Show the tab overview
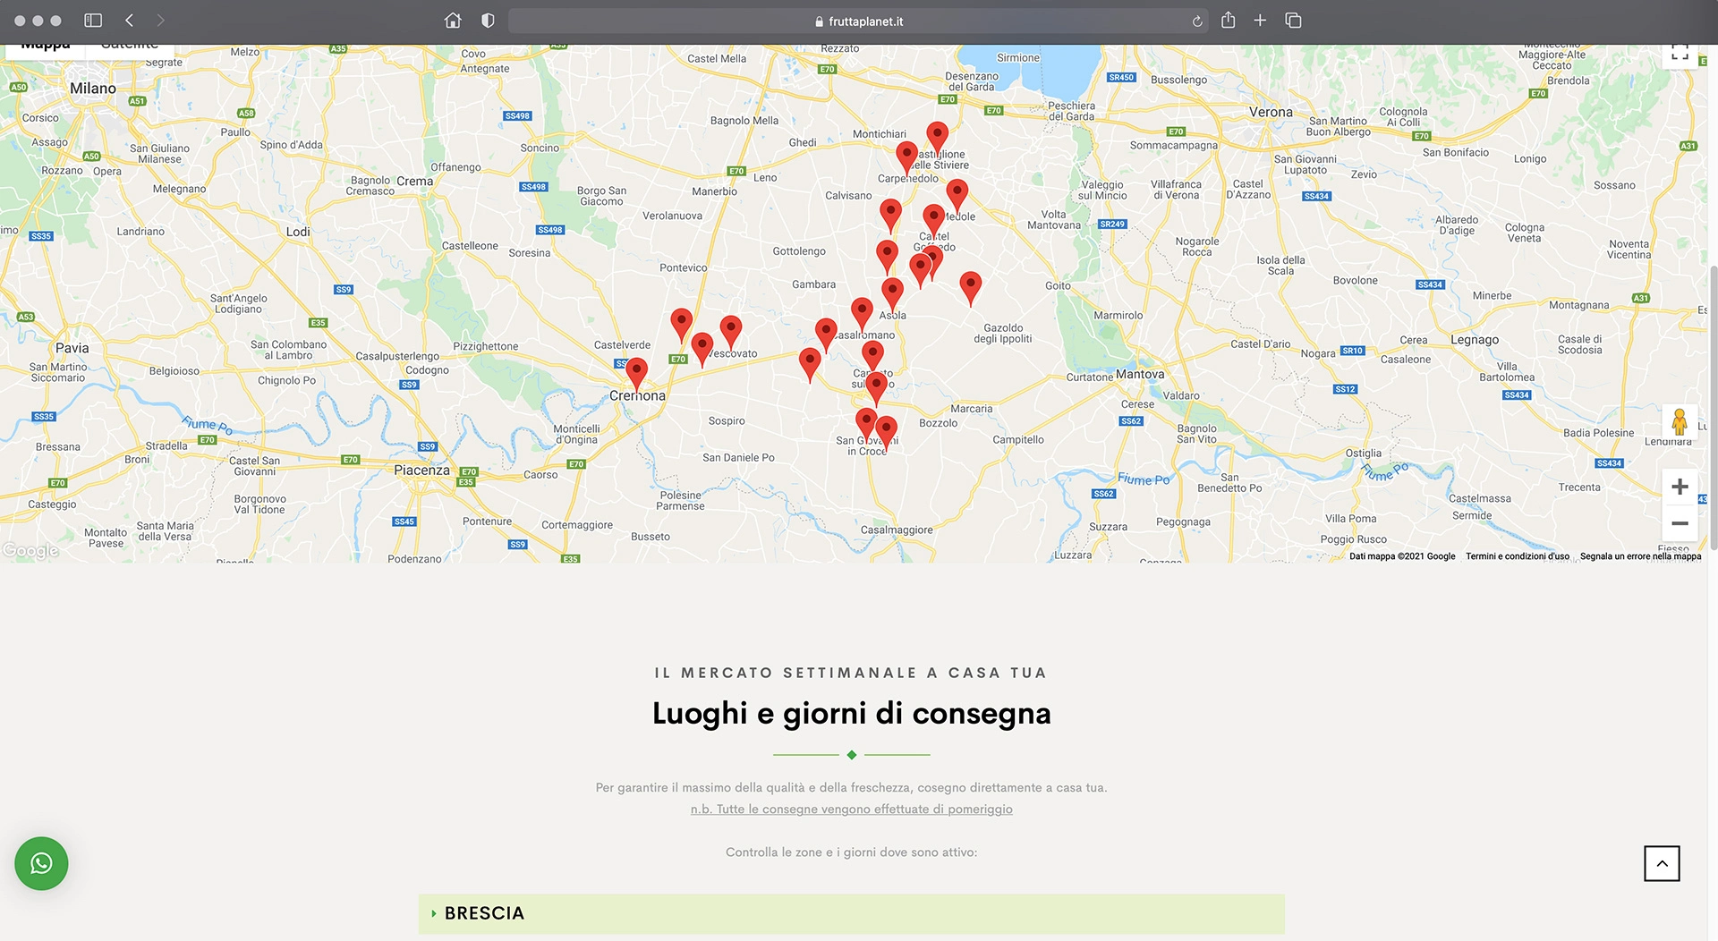The width and height of the screenshot is (1718, 941). pos(1293,21)
